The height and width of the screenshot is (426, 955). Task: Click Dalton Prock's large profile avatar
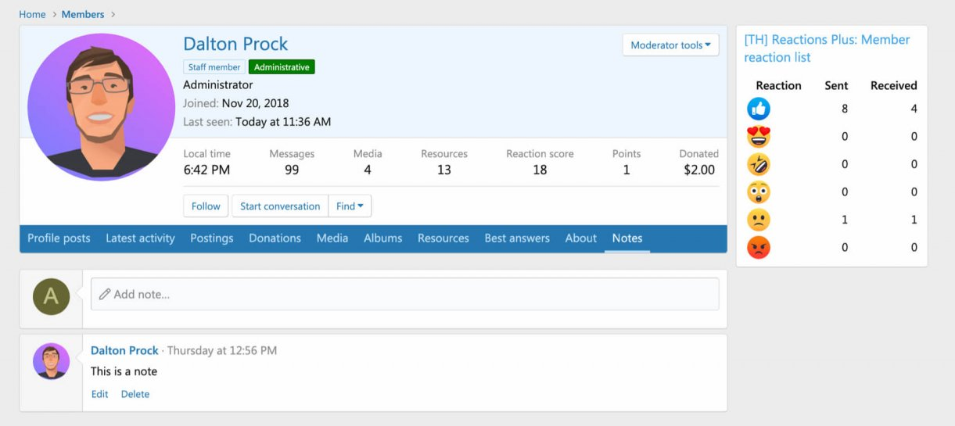tap(101, 107)
